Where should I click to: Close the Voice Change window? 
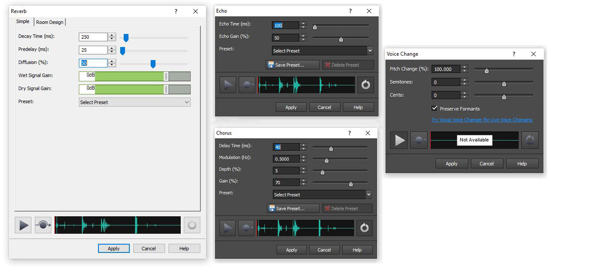point(534,54)
